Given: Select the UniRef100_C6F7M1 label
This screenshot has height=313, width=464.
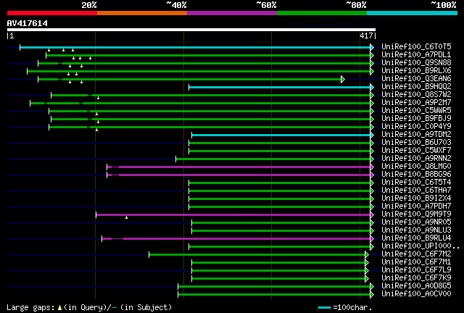Looking at the screenshot, I should click(x=416, y=262).
